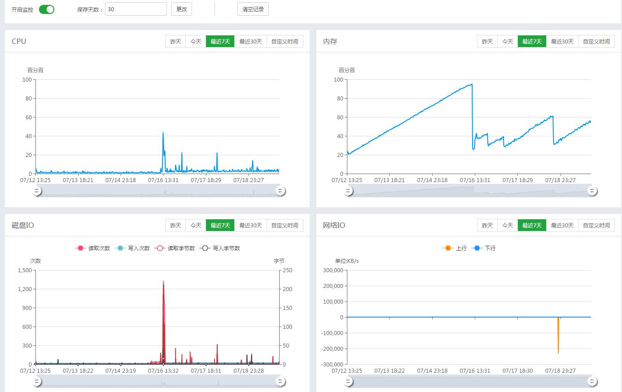Select 今天 tab in 网络IO panel
This screenshot has height=392, width=622.
tap(507, 225)
